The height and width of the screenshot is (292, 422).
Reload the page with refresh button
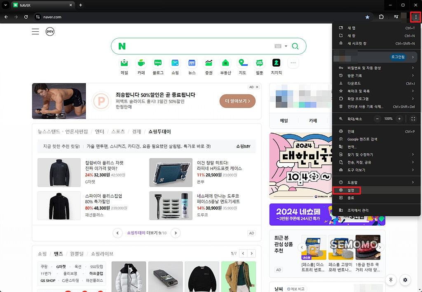coord(26,17)
